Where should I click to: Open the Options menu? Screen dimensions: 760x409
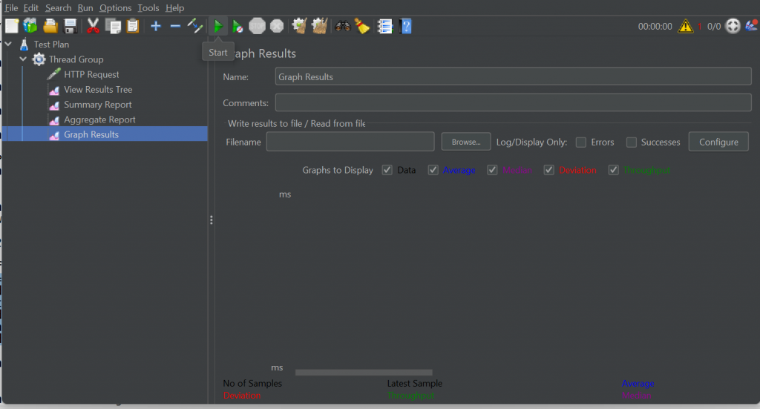(x=115, y=8)
